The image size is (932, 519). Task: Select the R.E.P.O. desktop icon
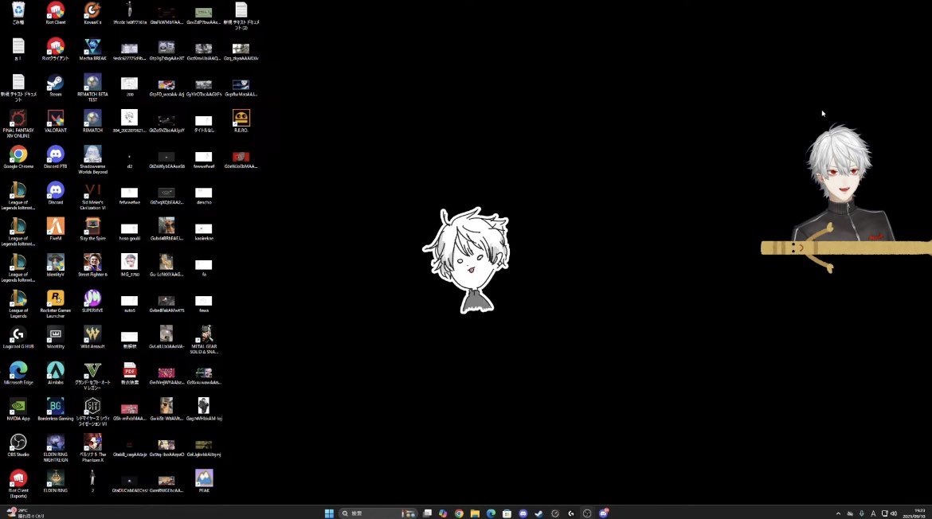pyautogui.click(x=241, y=121)
